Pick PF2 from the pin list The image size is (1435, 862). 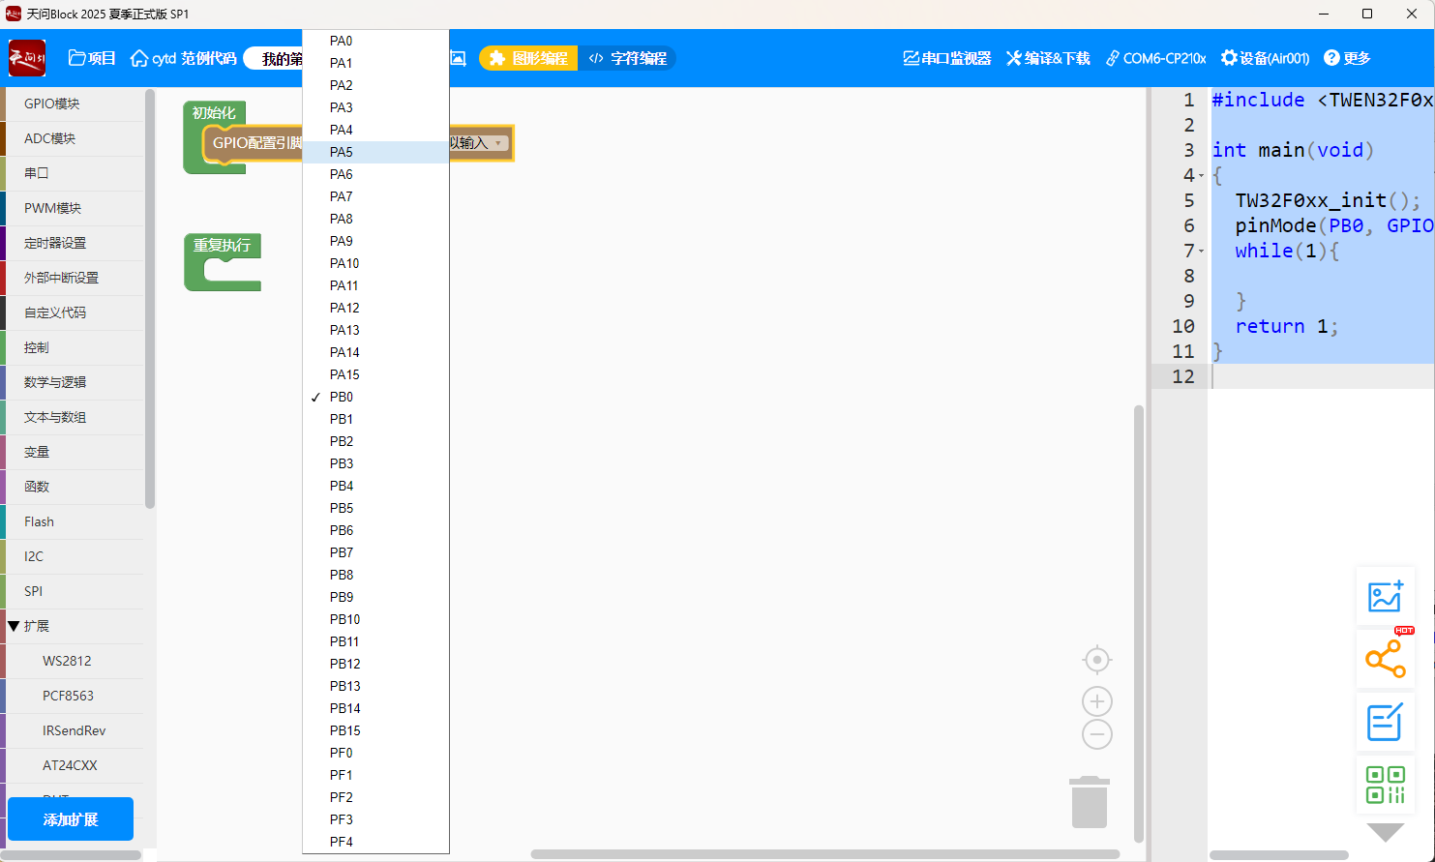pyautogui.click(x=342, y=797)
